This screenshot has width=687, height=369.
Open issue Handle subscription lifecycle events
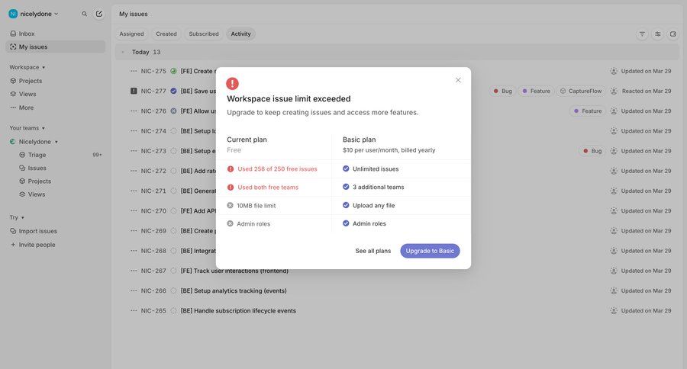coord(238,311)
